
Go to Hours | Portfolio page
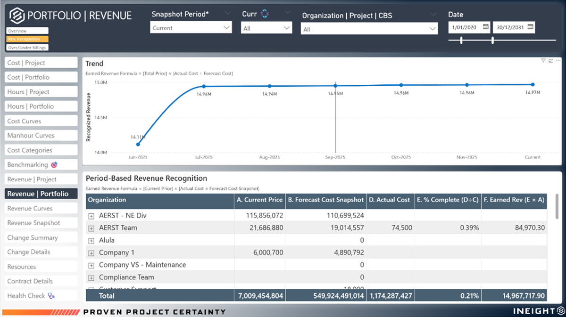[41, 106]
